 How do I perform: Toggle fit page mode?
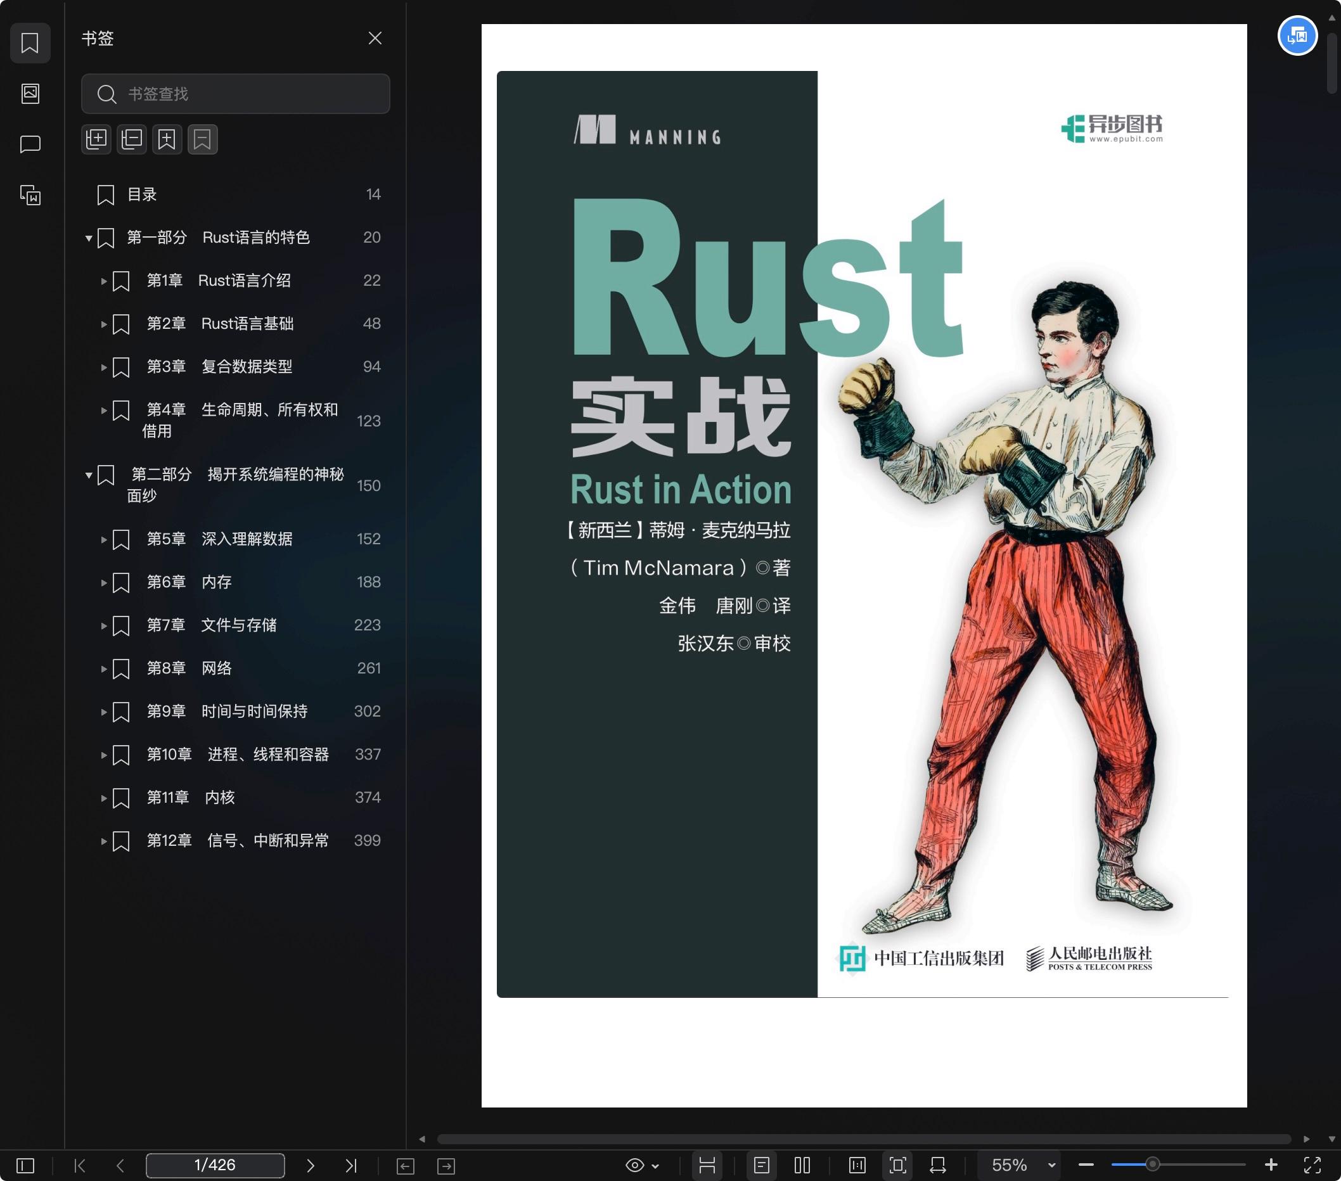point(897,1165)
